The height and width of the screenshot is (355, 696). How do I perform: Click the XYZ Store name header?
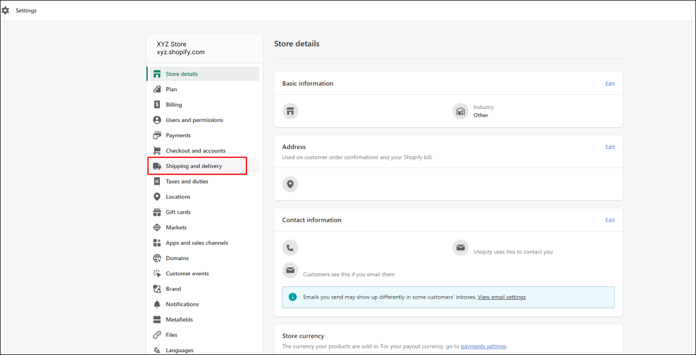[x=171, y=44]
